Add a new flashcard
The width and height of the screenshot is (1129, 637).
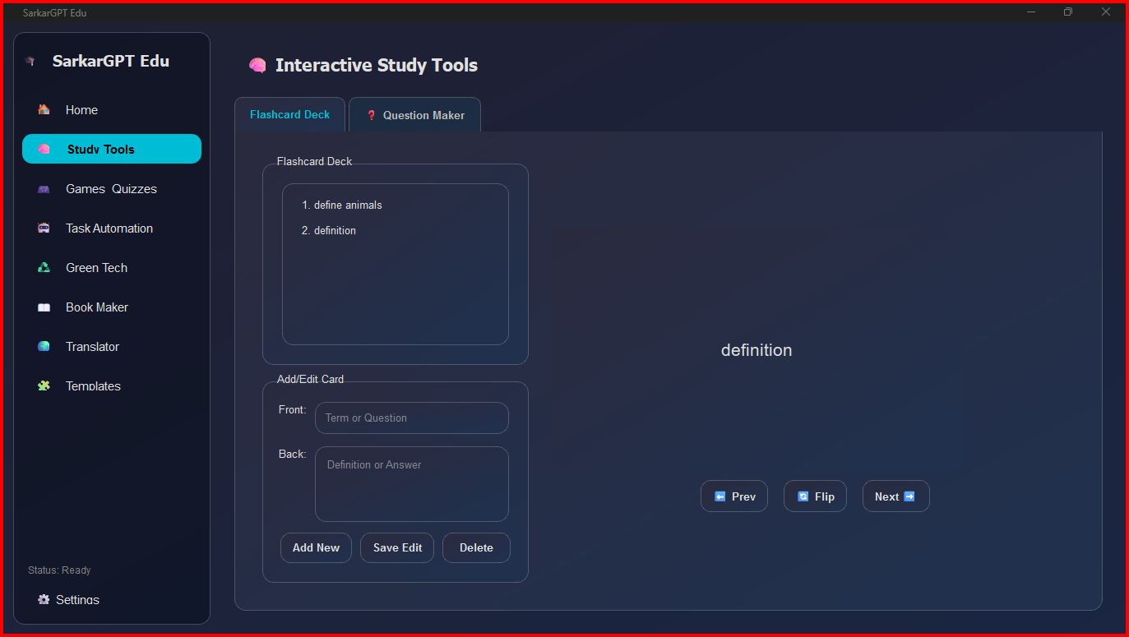[316, 547]
